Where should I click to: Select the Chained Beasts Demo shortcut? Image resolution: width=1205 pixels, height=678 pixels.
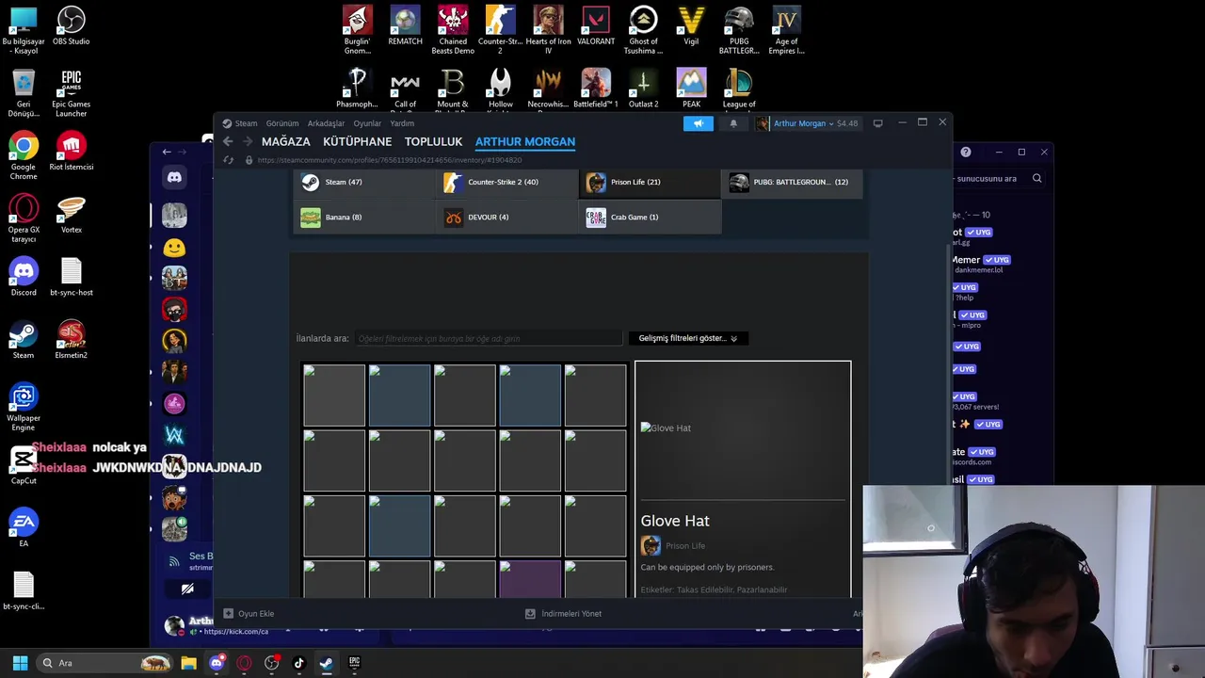453,29
